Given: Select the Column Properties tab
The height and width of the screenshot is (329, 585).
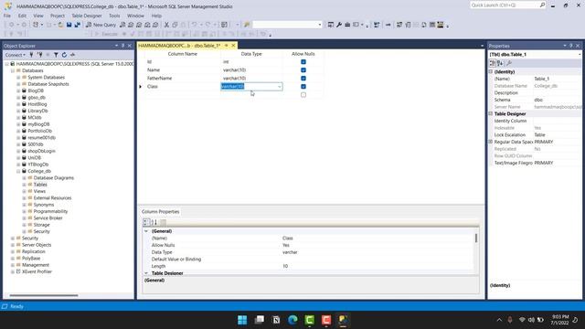Looking at the screenshot, I should point(161,211).
